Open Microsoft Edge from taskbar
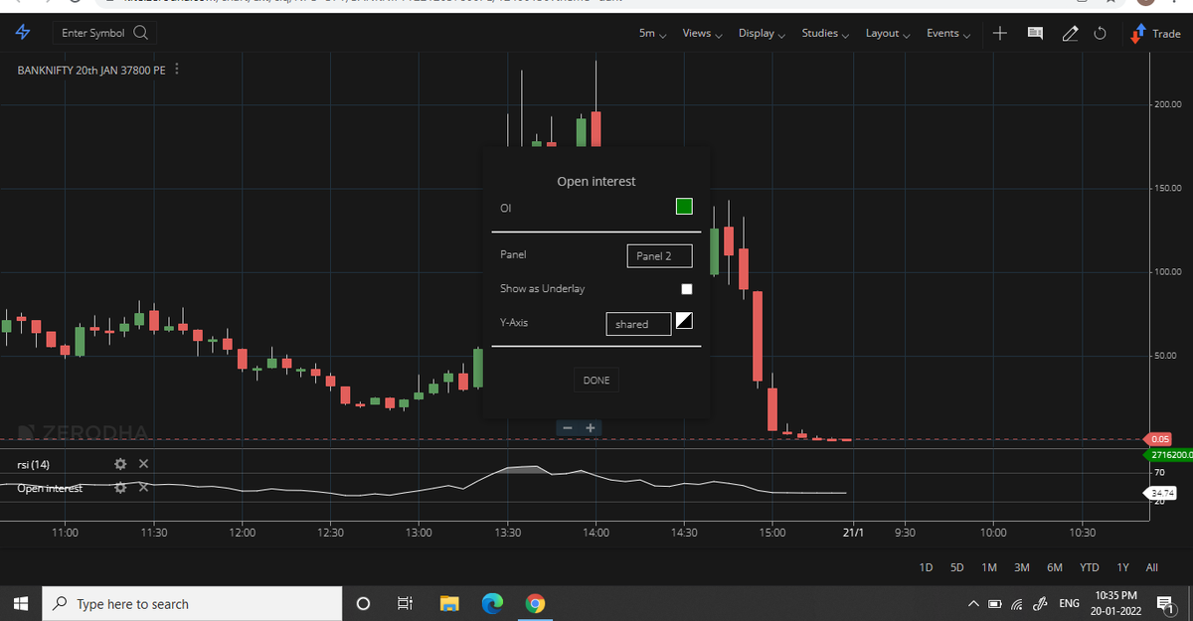The image size is (1193, 621). tap(493, 603)
